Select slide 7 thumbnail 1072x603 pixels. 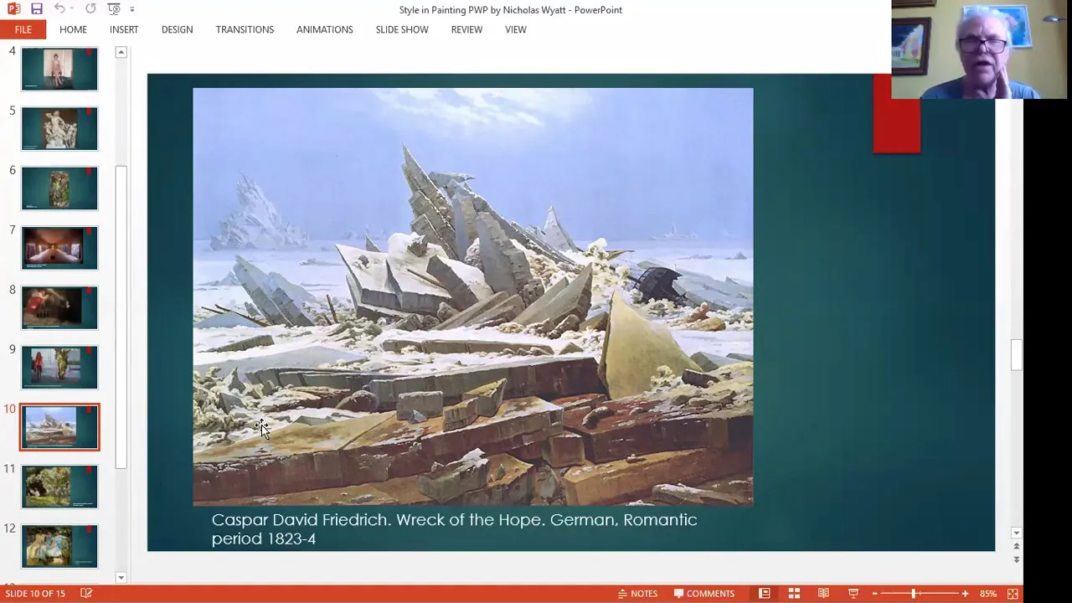pyautogui.click(x=59, y=248)
